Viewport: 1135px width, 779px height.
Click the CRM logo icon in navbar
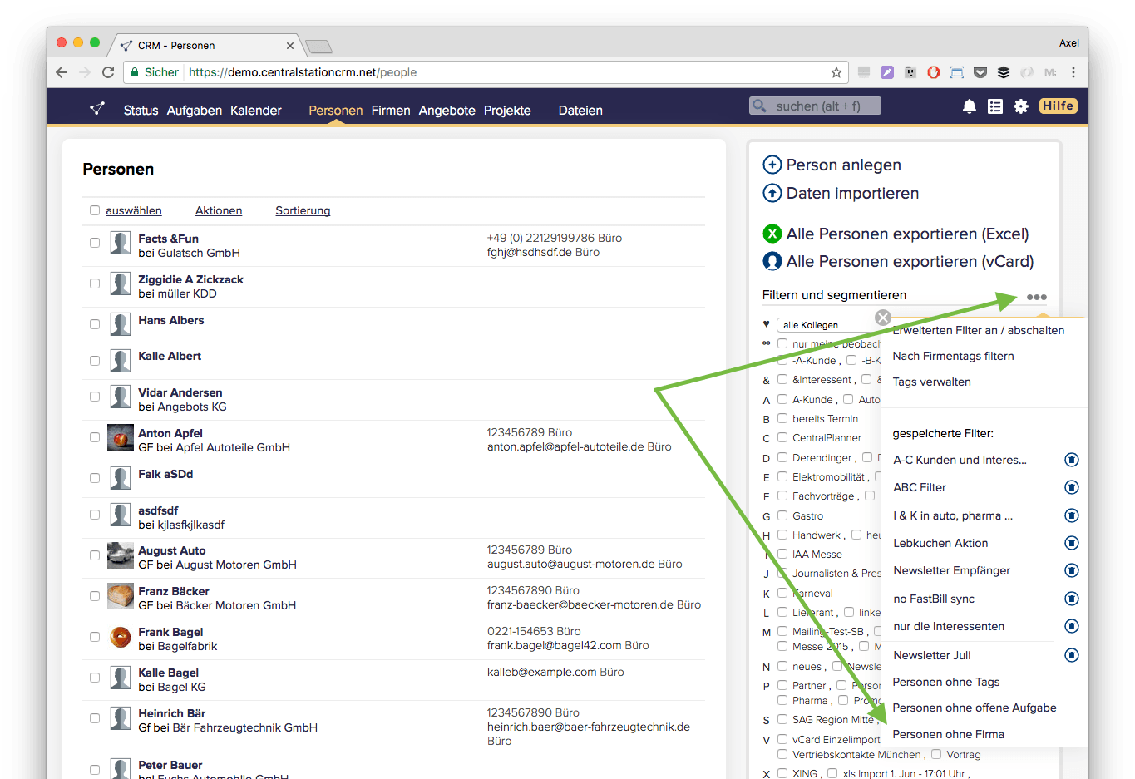point(97,109)
